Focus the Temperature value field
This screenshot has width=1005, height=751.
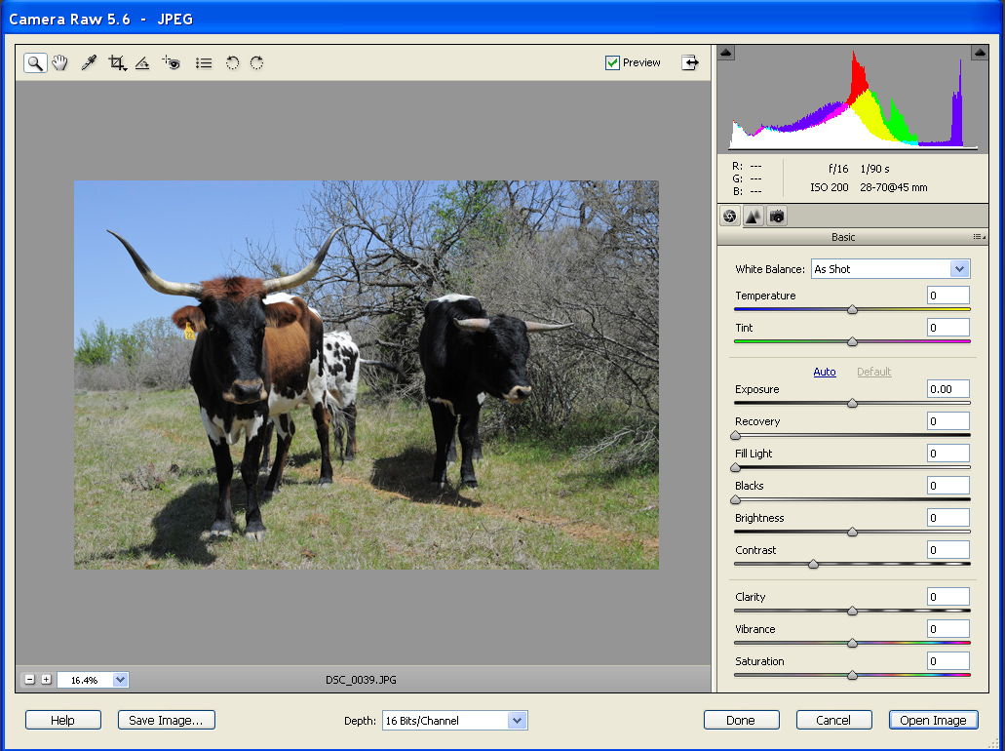coord(947,295)
